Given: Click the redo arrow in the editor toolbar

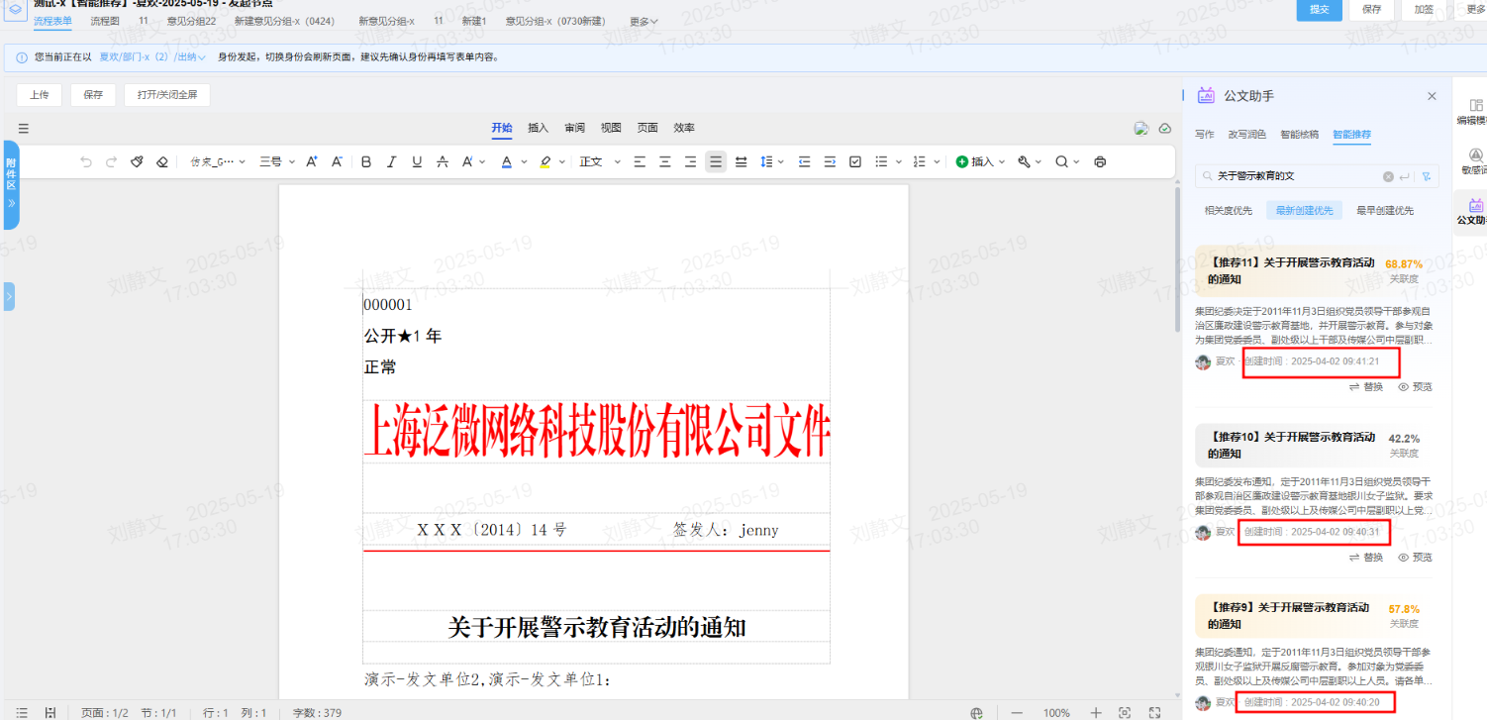Looking at the screenshot, I should [112, 161].
